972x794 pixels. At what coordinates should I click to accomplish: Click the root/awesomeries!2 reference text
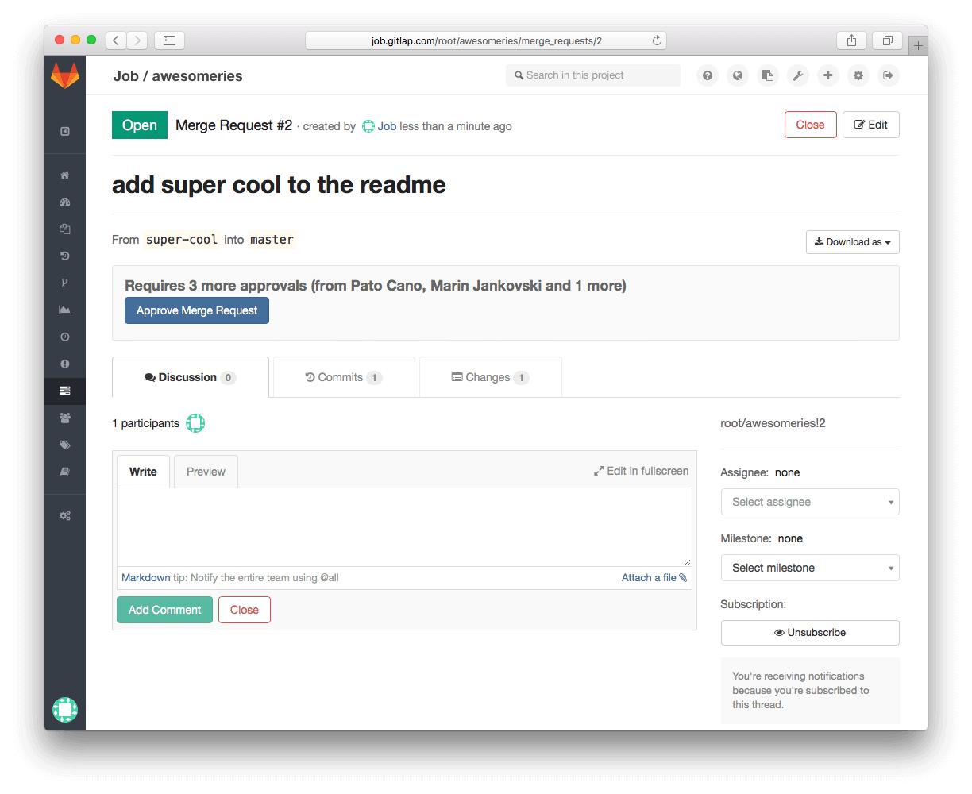pyautogui.click(x=773, y=423)
